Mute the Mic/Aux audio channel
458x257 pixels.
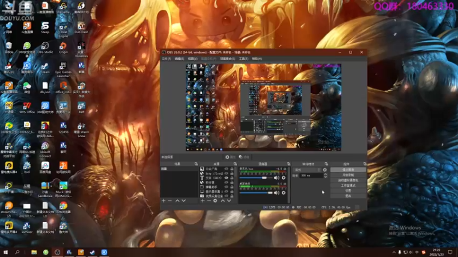pyautogui.click(x=277, y=178)
